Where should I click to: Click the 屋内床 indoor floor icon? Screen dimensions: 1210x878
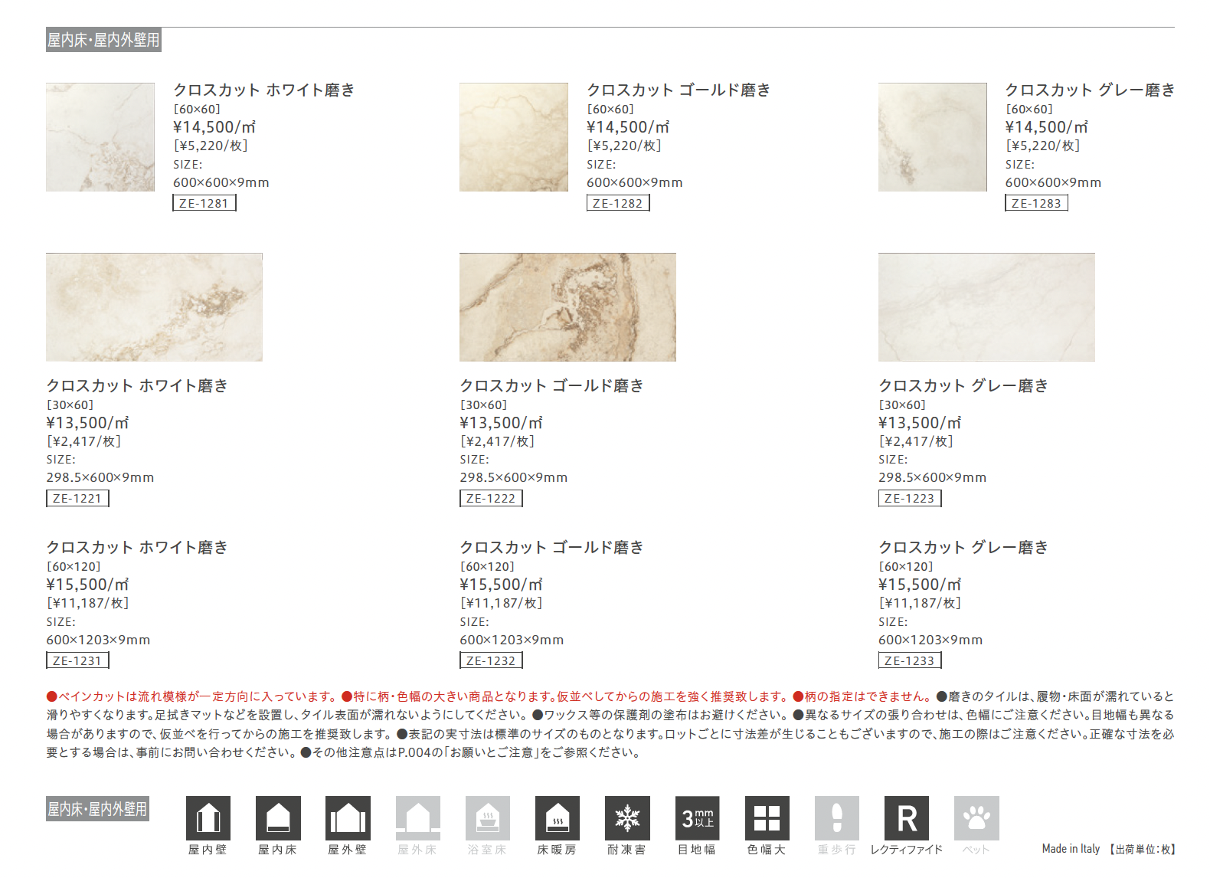(x=278, y=818)
